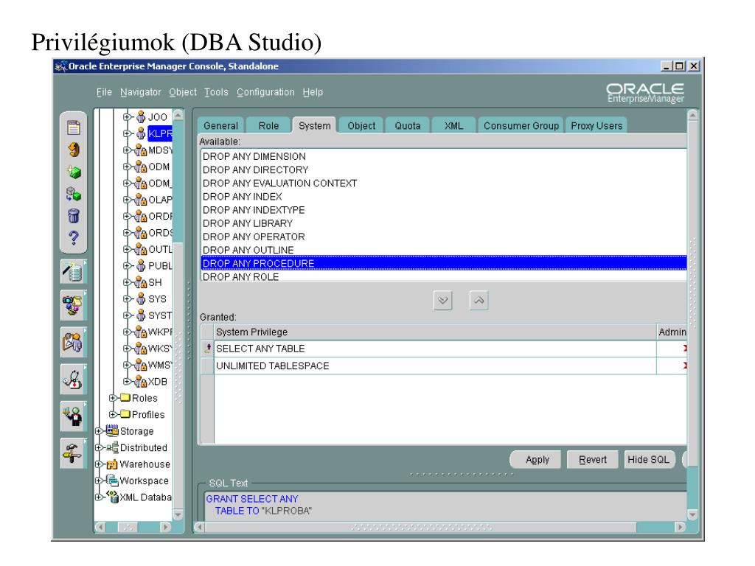Expand the PUBL user node

pyautogui.click(x=127, y=265)
